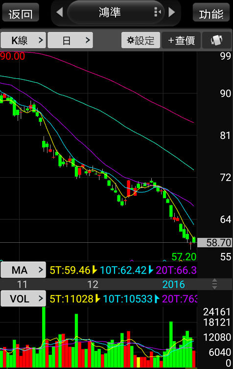Adjust the panel height stepper arrows
The image size is (233, 369).
pyautogui.click(x=214, y=284)
